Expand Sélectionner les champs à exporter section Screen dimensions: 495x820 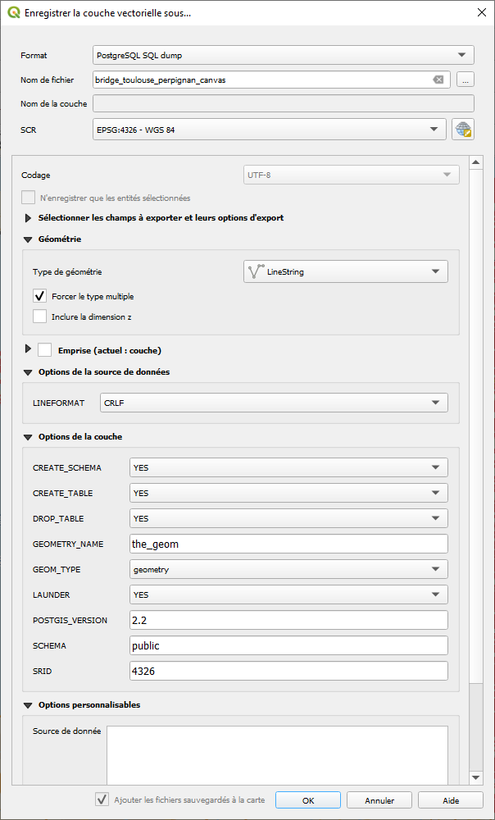click(x=28, y=217)
